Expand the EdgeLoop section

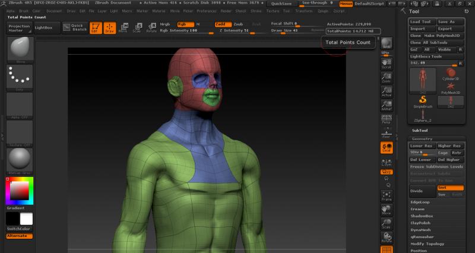(x=421, y=202)
